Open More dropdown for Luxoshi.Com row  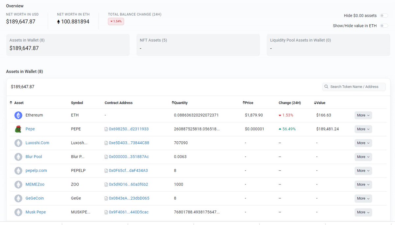363,143
